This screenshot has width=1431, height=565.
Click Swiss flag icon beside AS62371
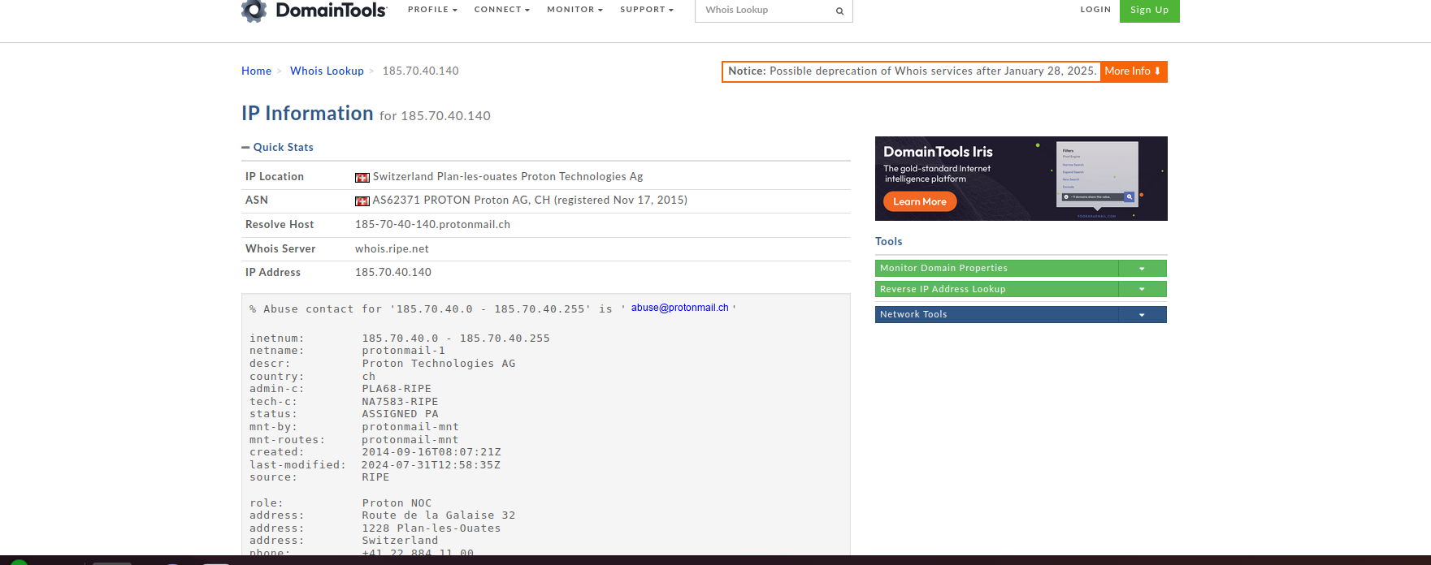point(362,201)
